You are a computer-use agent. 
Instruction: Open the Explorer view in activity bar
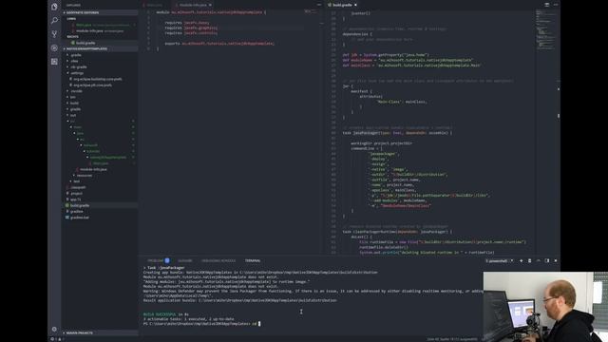pos(54,7)
